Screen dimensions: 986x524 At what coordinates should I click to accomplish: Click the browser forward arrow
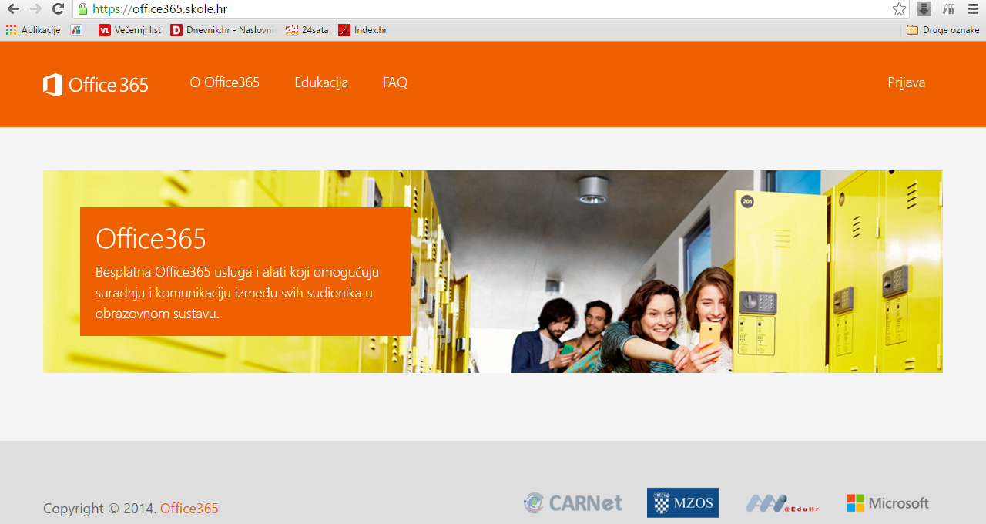click(35, 9)
